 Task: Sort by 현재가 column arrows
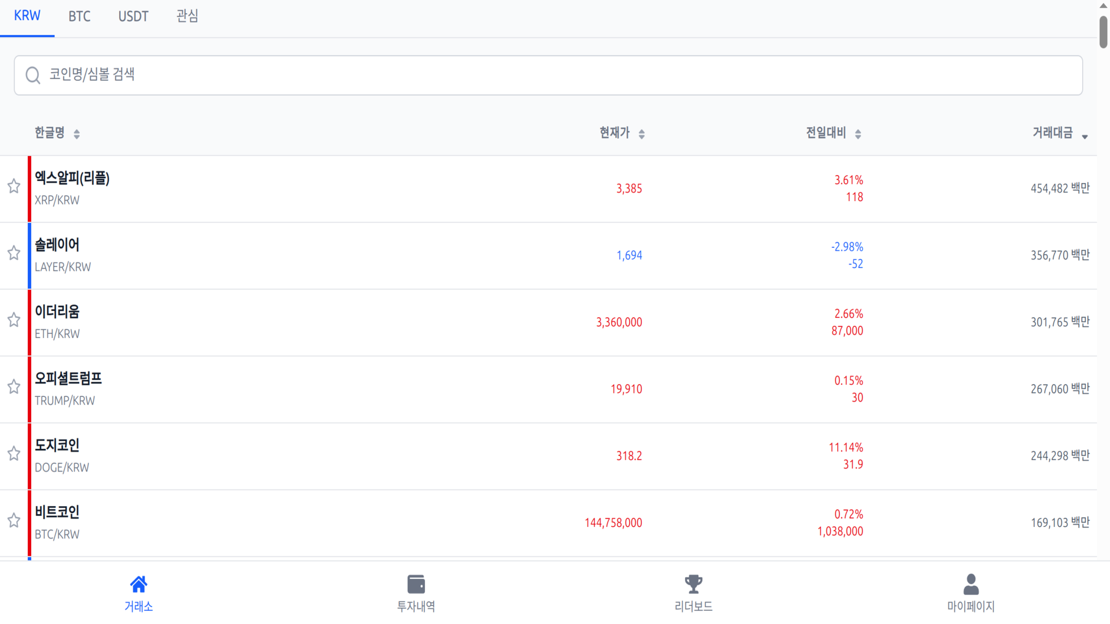(x=641, y=134)
